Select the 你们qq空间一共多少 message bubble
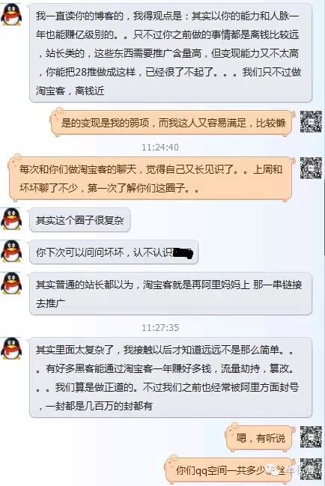Image resolution: width=325 pixels, height=486 pixels. [x=230, y=470]
